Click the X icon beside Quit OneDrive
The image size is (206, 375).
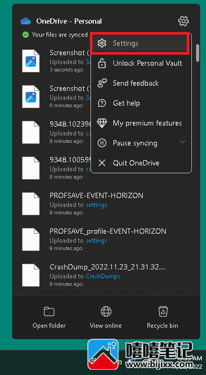click(x=102, y=163)
